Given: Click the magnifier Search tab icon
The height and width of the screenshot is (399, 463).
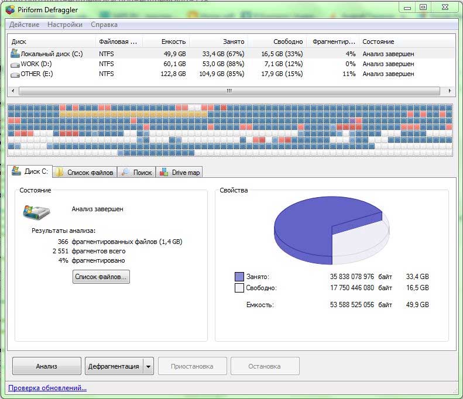Looking at the screenshot, I should coord(126,172).
